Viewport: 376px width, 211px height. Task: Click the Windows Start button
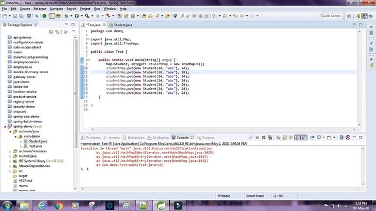pos(7,206)
